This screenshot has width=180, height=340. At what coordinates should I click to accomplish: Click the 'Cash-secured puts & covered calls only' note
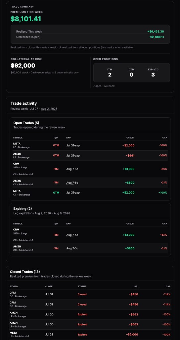(55, 73)
